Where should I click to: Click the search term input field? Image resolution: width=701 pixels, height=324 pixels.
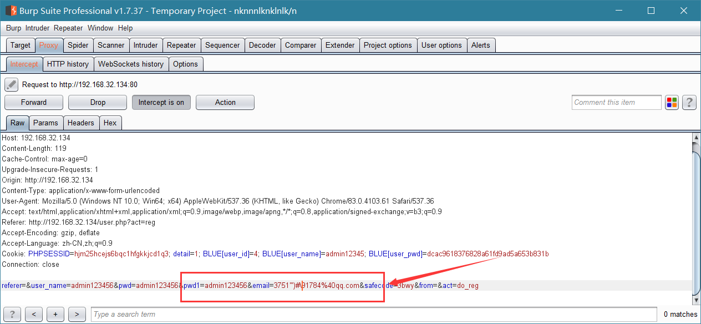pyautogui.click(x=375, y=315)
